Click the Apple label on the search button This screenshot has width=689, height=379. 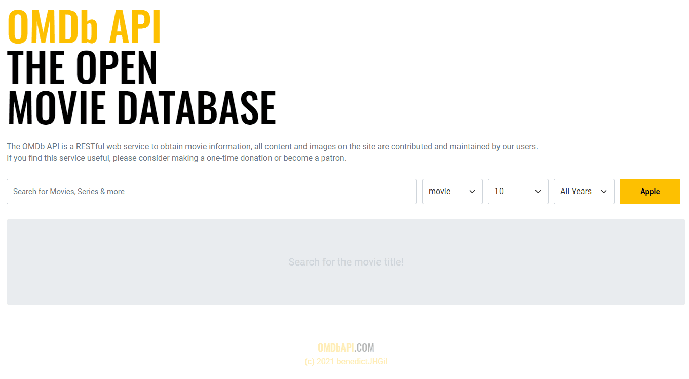pyautogui.click(x=650, y=191)
